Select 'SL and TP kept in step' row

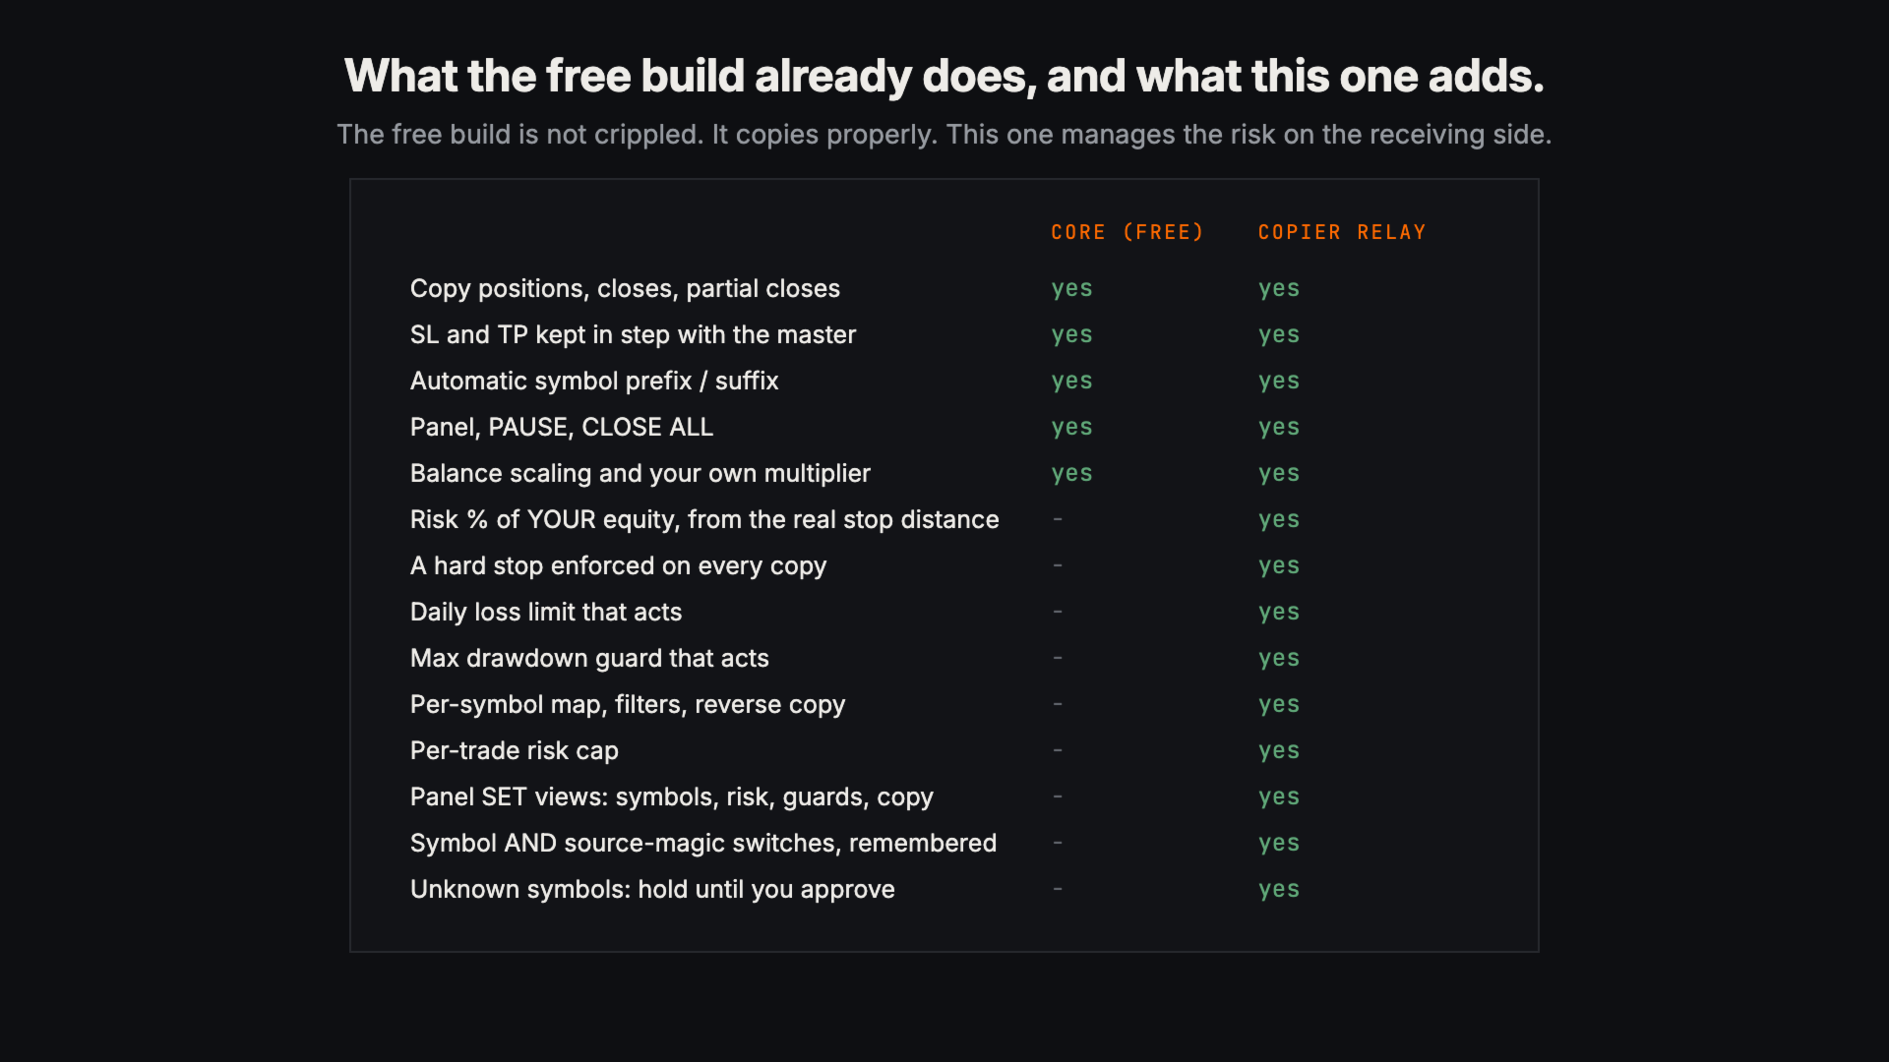(944, 334)
